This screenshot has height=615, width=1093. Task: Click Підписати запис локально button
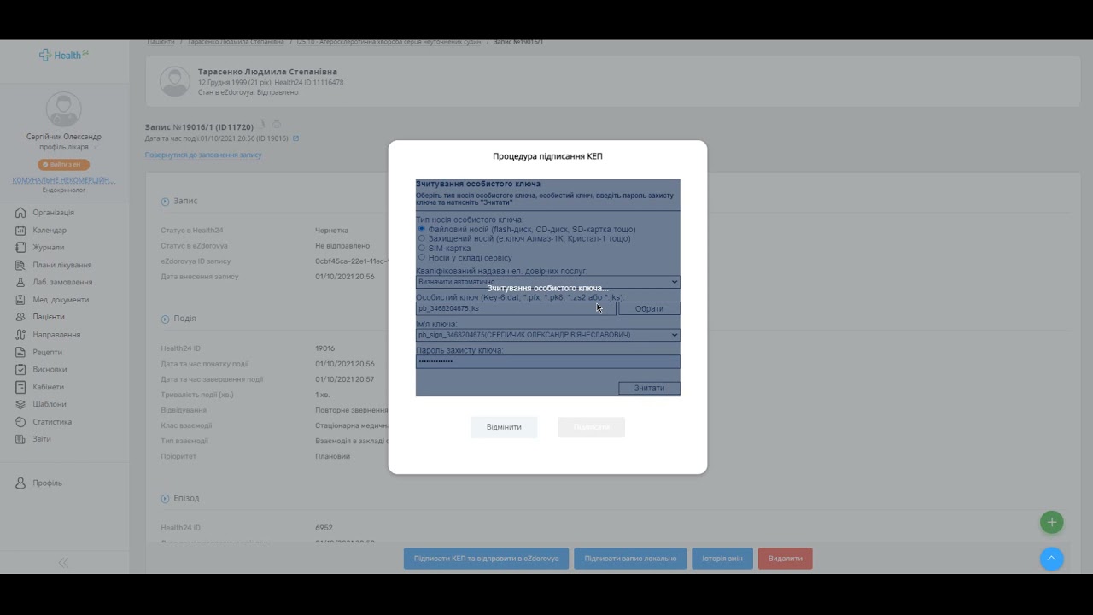click(630, 559)
